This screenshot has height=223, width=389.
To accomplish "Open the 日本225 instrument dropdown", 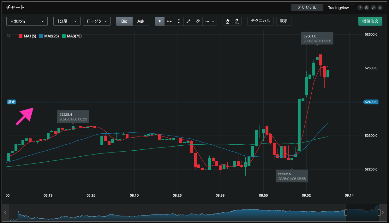I will (x=27, y=21).
